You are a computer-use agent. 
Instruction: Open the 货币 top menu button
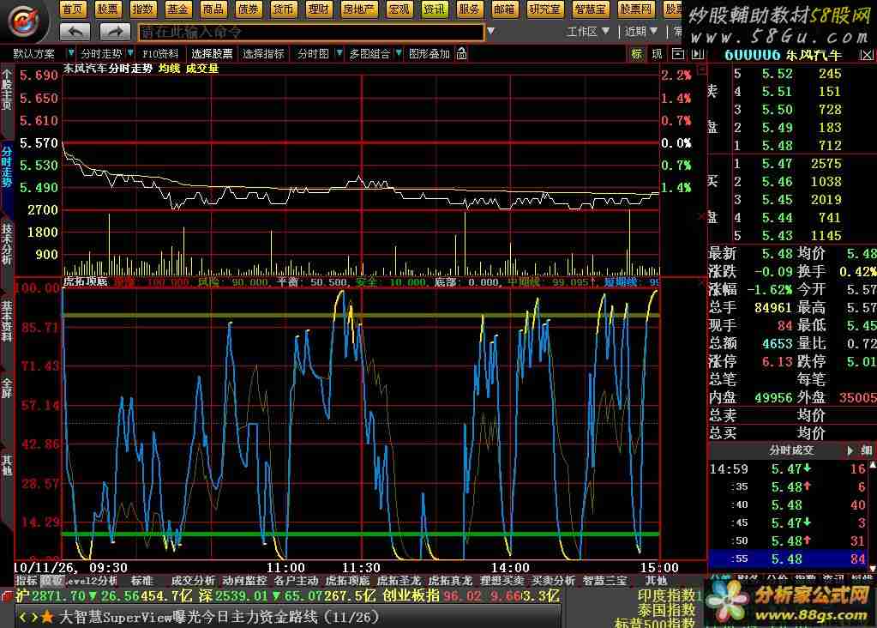pyautogui.click(x=283, y=9)
